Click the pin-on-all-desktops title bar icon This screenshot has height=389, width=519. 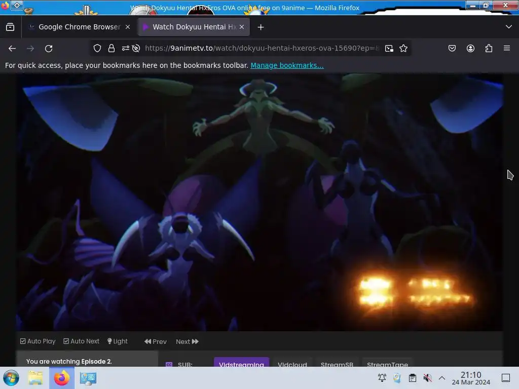tap(17, 5)
